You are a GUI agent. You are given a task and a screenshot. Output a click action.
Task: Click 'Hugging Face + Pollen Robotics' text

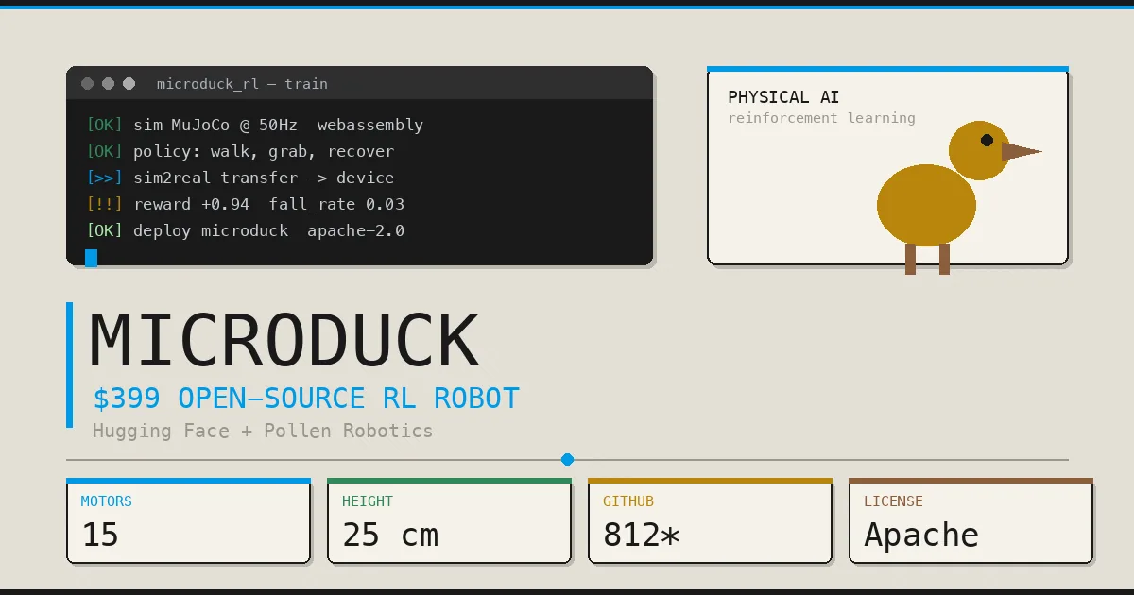point(263,432)
